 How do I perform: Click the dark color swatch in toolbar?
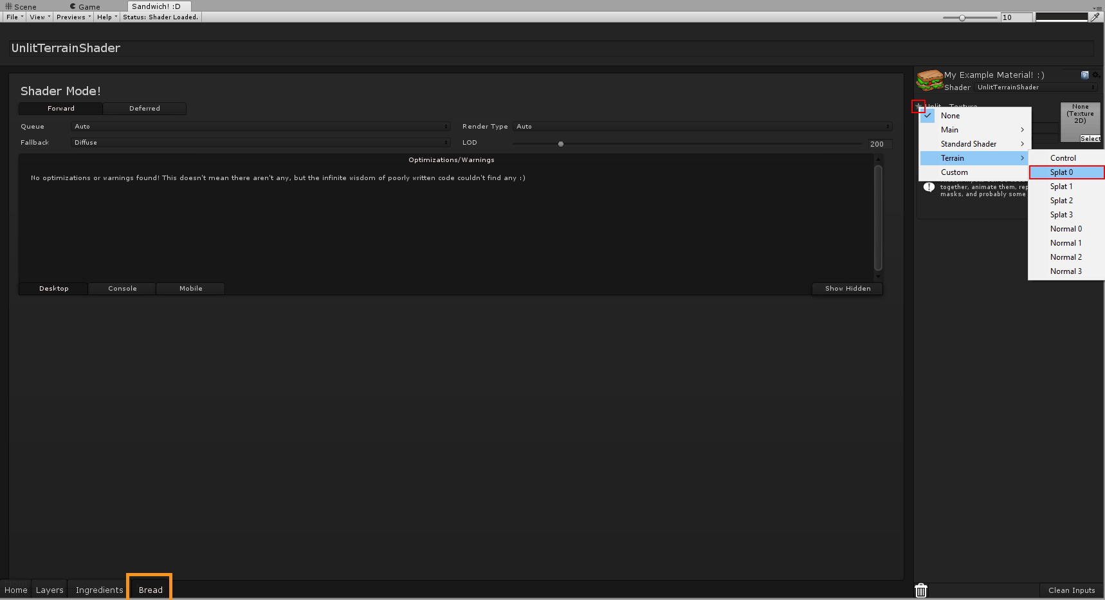1061,17
